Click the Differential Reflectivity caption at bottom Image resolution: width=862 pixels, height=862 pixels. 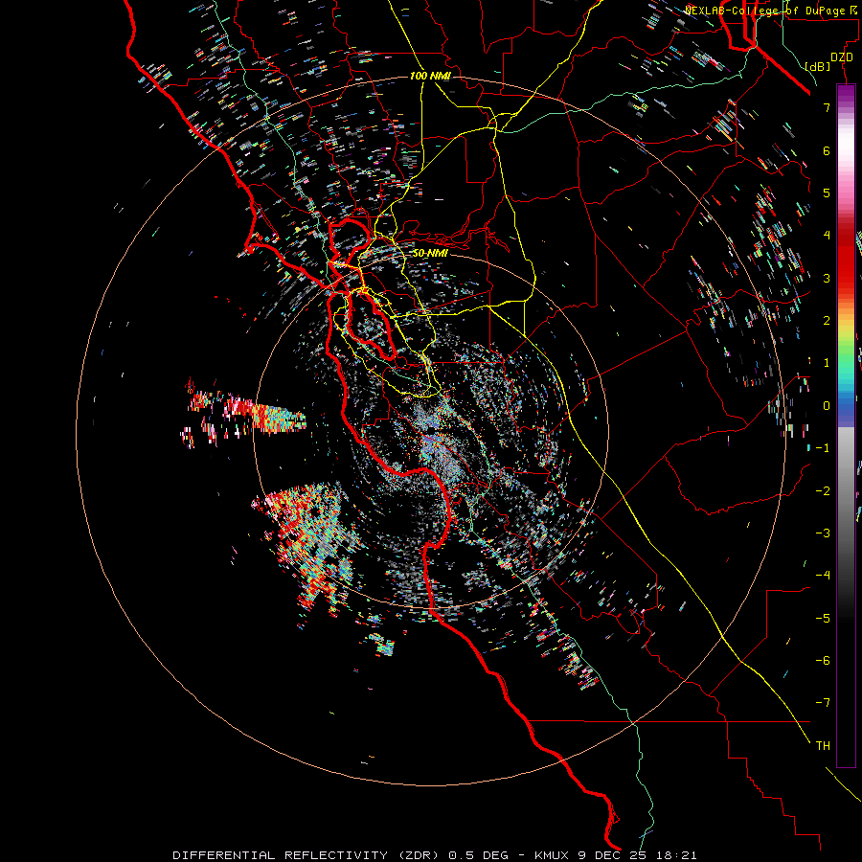point(435,855)
